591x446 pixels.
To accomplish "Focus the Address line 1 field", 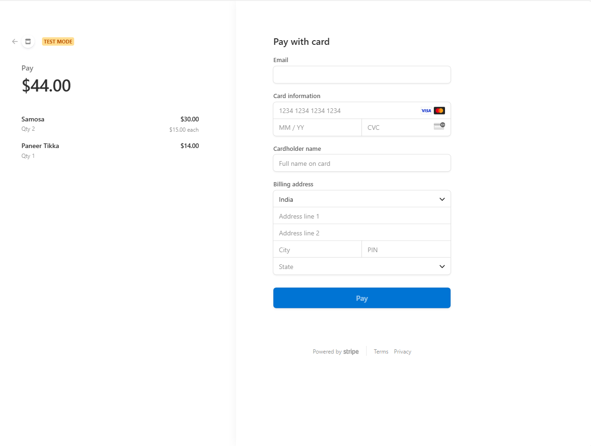I will pos(362,216).
